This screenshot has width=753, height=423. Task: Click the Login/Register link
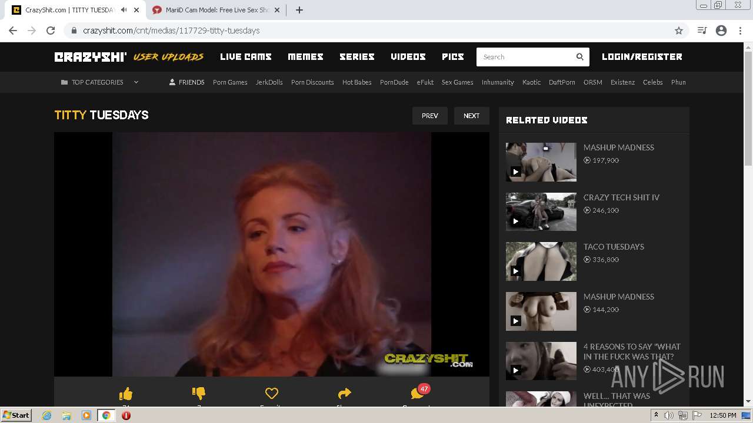642,57
